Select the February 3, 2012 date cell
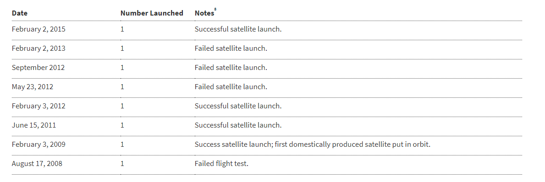 39,106
